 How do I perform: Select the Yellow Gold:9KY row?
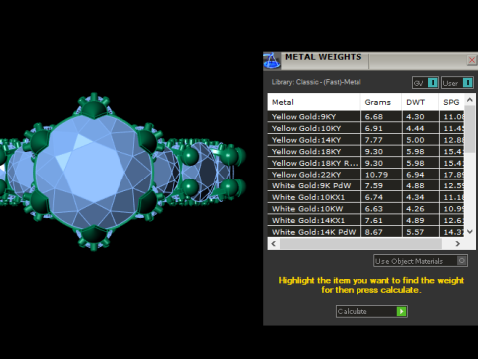coord(365,116)
